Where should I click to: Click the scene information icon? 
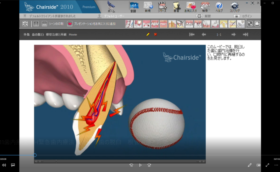(36, 24)
